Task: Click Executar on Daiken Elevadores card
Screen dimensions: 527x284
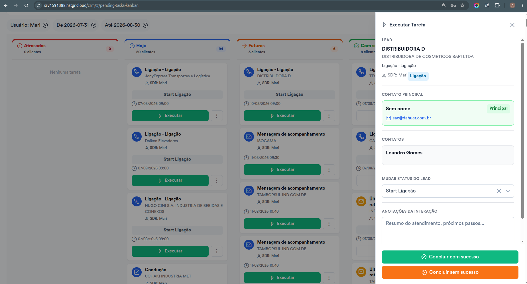Action: 170,181
